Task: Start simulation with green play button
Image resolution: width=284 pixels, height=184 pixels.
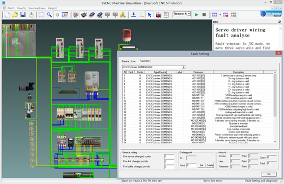Action: pyautogui.click(x=196, y=14)
